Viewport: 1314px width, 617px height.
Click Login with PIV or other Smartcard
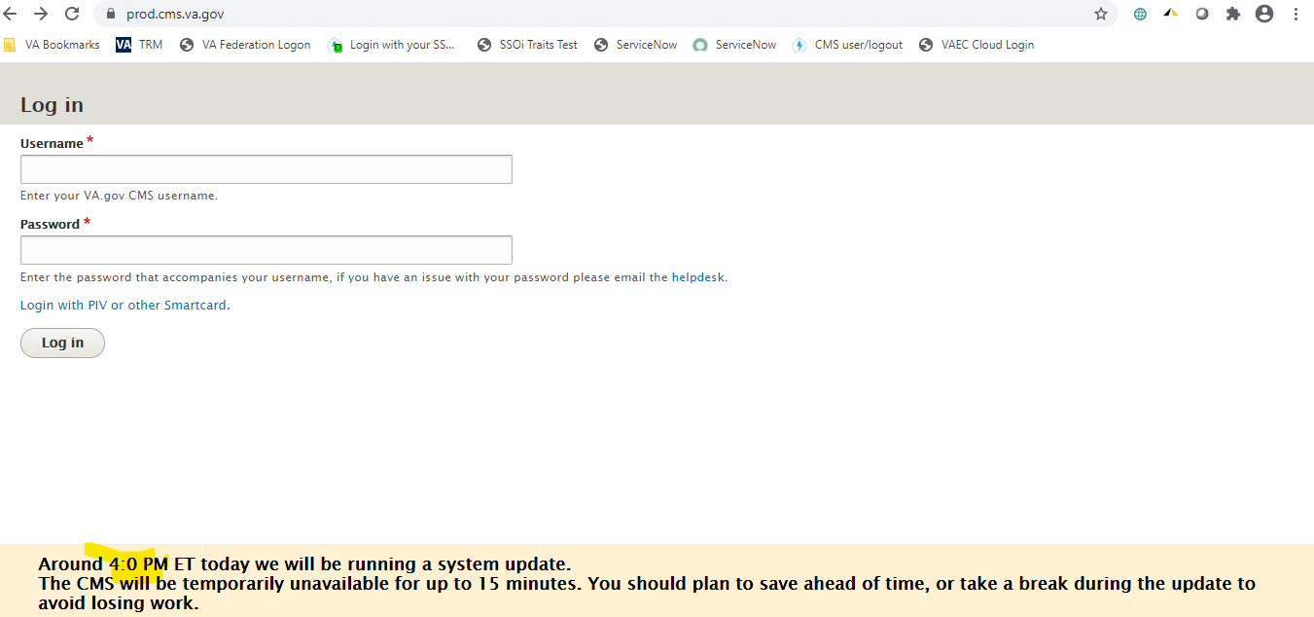(124, 305)
